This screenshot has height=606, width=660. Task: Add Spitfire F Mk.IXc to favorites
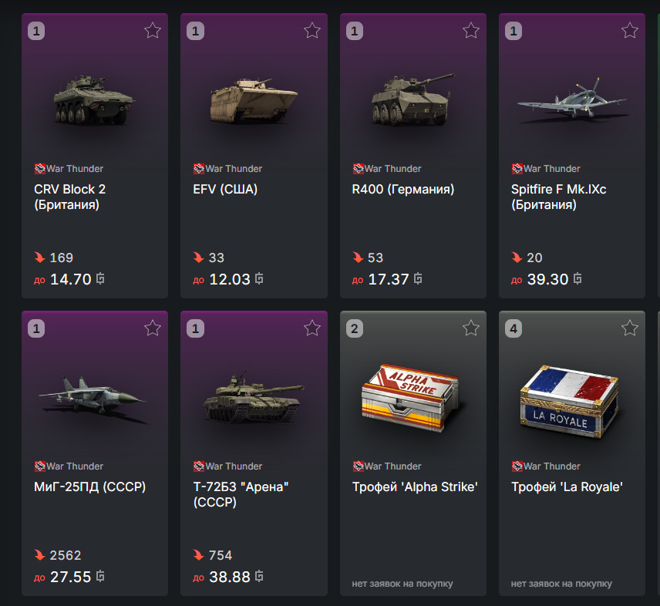(x=630, y=31)
